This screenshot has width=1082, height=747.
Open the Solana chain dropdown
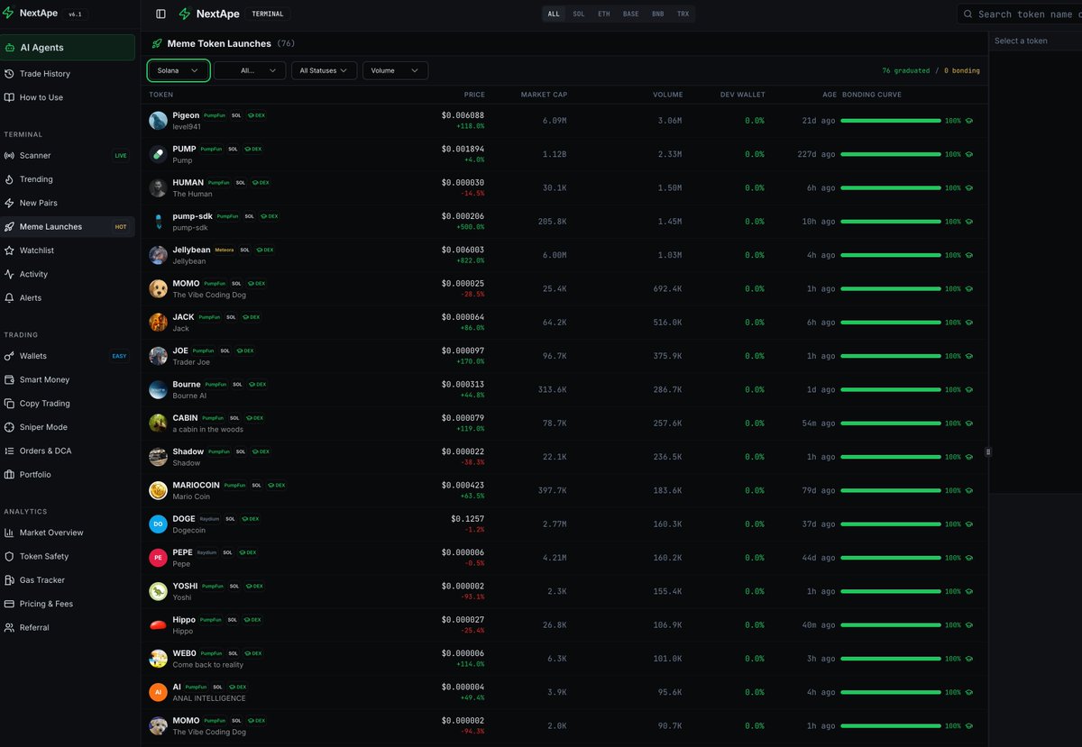[179, 70]
